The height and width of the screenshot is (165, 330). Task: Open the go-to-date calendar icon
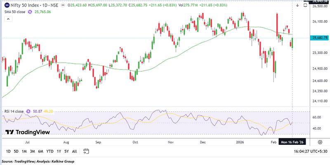[x=86, y=151]
